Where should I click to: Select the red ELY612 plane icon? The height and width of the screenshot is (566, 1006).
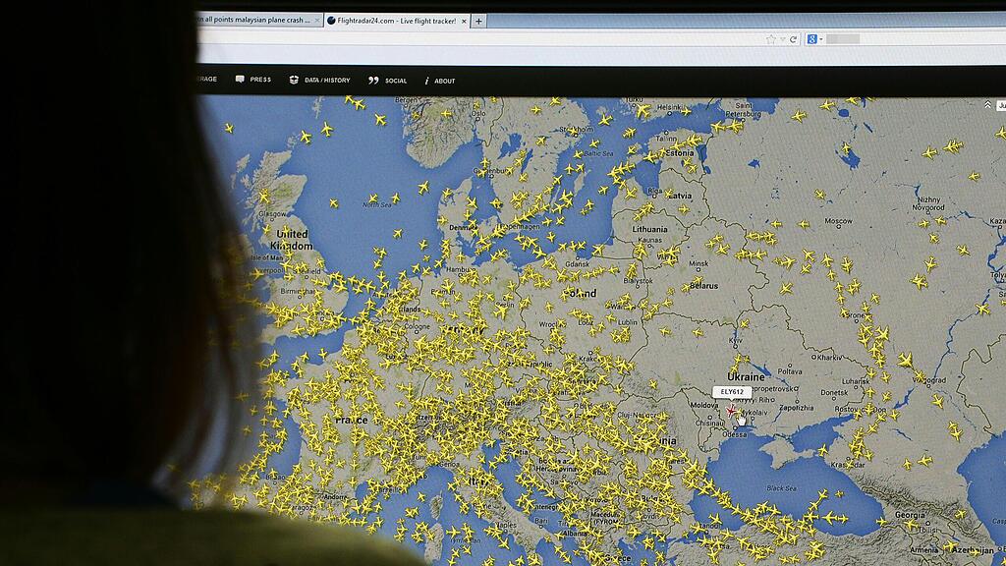(731, 410)
